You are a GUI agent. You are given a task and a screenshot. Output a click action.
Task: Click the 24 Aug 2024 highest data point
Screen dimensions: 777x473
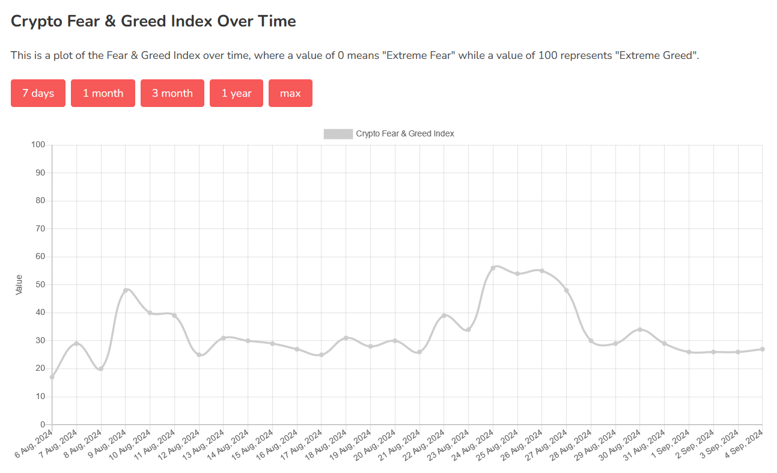click(493, 268)
